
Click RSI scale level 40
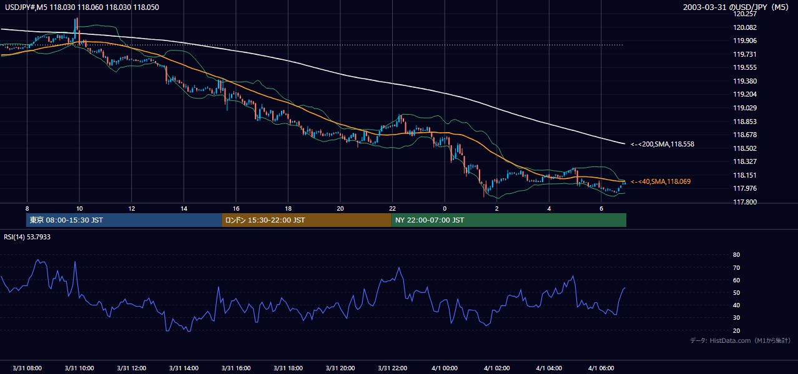(736, 305)
